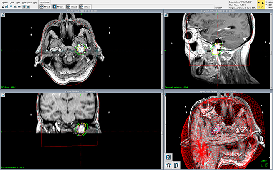Image resolution: width=273 pixels, height=170 pixels.
Task: Expand the MRcor1 dropdown arrow
Action: coord(64,8)
